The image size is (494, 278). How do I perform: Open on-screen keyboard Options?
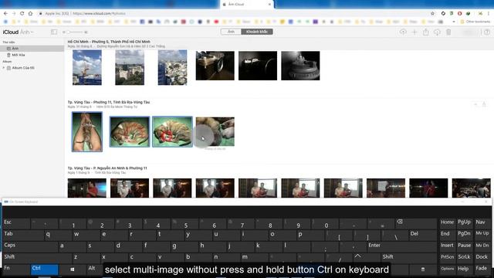pyautogui.click(x=448, y=269)
